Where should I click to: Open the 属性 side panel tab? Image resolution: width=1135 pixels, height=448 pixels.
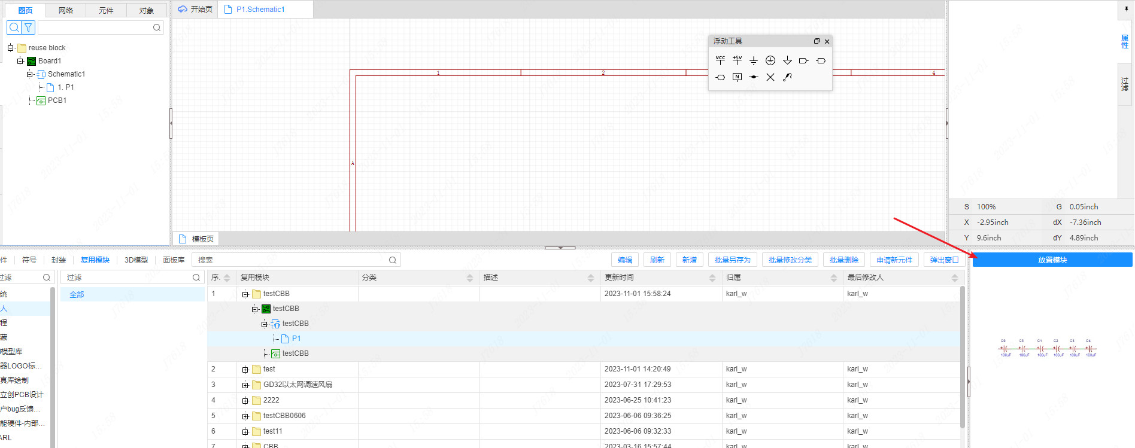click(1125, 41)
